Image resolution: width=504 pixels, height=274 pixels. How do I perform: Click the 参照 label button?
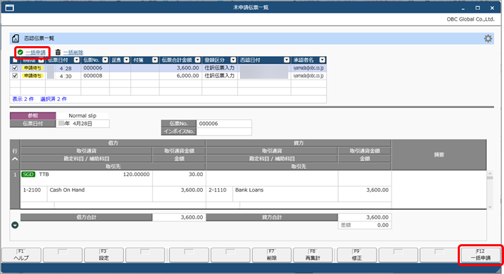(33, 116)
